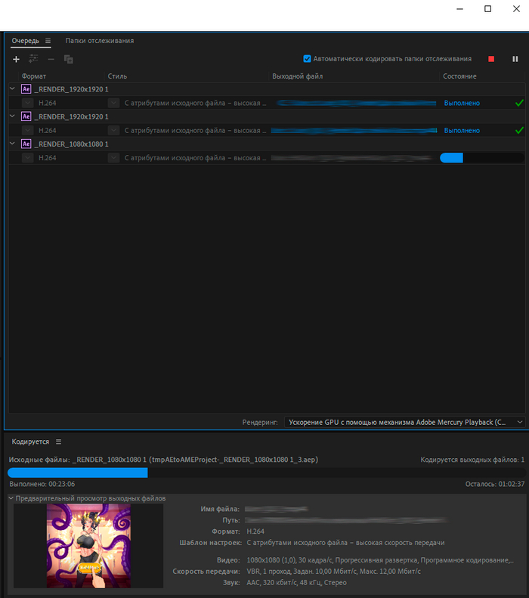The width and height of the screenshot is (529, 598).
Task: Click Скорость передачи VBR value text
Action: tap(333, 572)
